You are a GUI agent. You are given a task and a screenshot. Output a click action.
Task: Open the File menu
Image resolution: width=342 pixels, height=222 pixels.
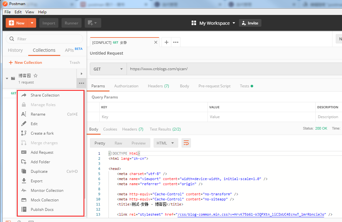point(7,12)
